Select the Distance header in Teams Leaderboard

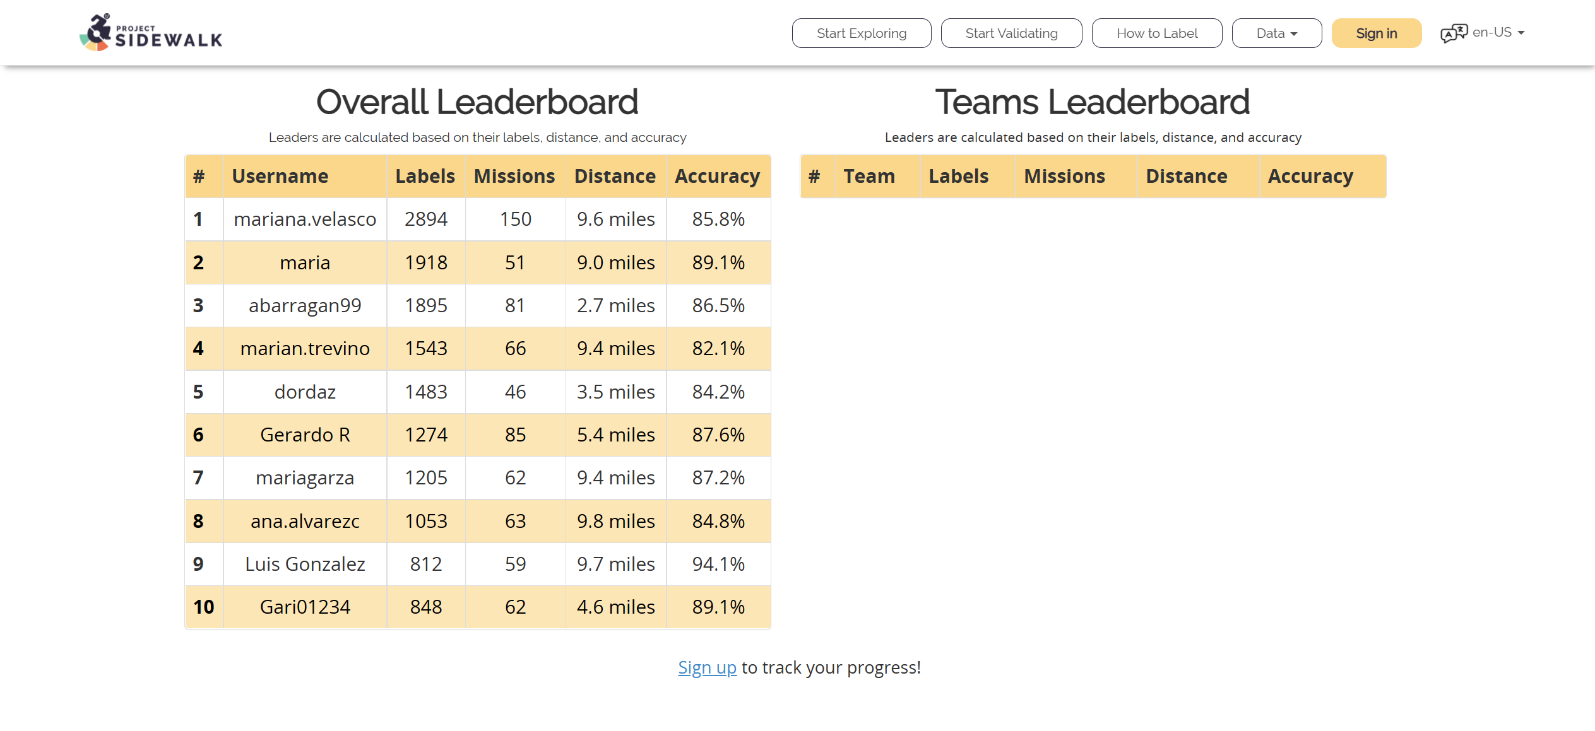1185,176
